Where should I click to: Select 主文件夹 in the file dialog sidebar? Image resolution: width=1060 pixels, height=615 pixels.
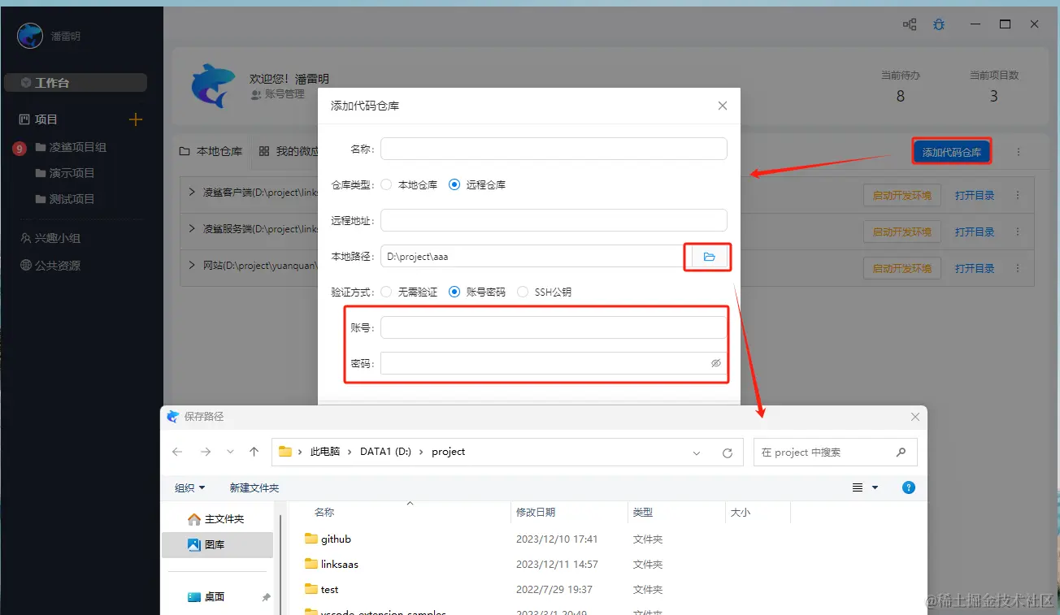coord(216,519)
